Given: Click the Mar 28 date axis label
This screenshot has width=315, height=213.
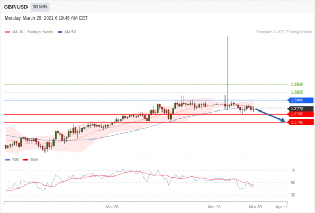Looking at the screenshot, I should coord(214,207).
